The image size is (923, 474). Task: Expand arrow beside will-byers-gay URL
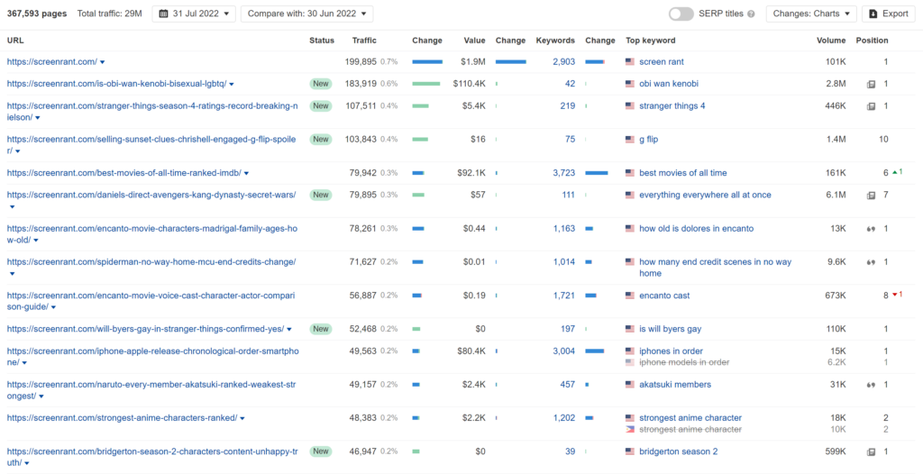tap(289, 330)
